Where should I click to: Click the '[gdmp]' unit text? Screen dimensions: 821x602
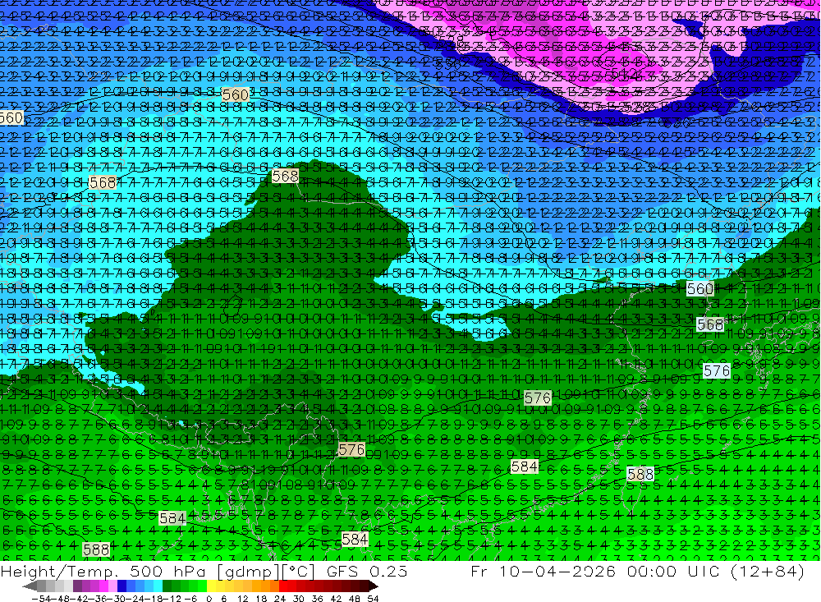(248, 572)
